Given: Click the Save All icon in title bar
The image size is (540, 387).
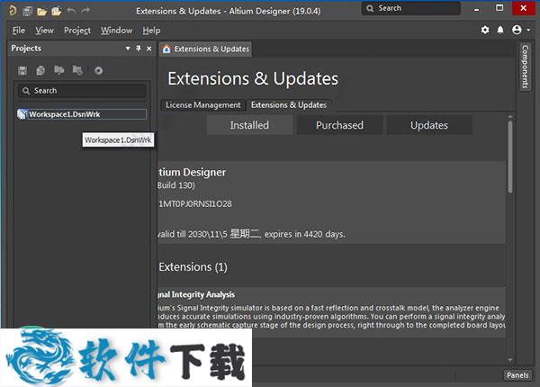Looking at the screenshot, I should (x=28, y=12).
